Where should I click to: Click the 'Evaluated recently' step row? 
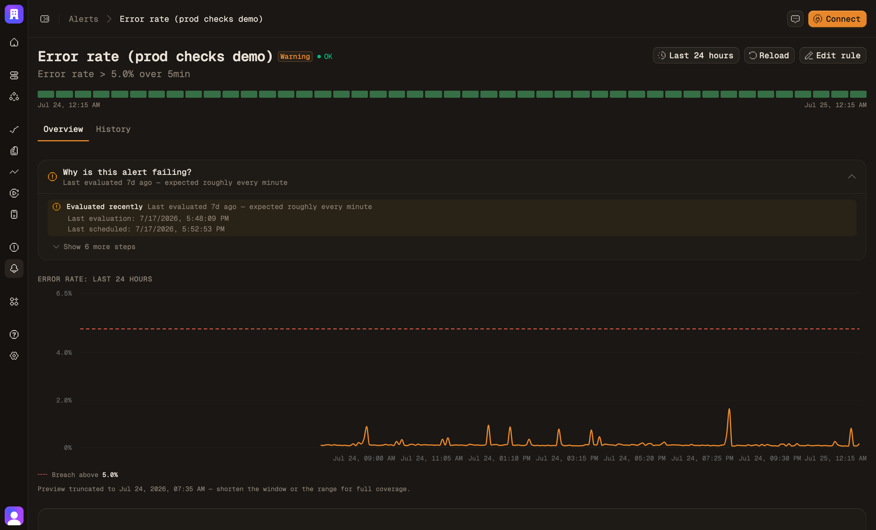(452, 218)
